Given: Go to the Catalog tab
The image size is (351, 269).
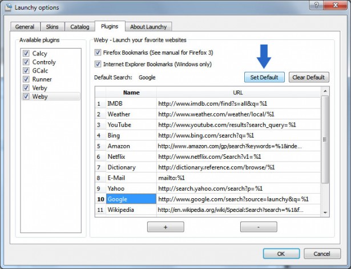Looking at the screenshot, I should (x=79, y=27).
